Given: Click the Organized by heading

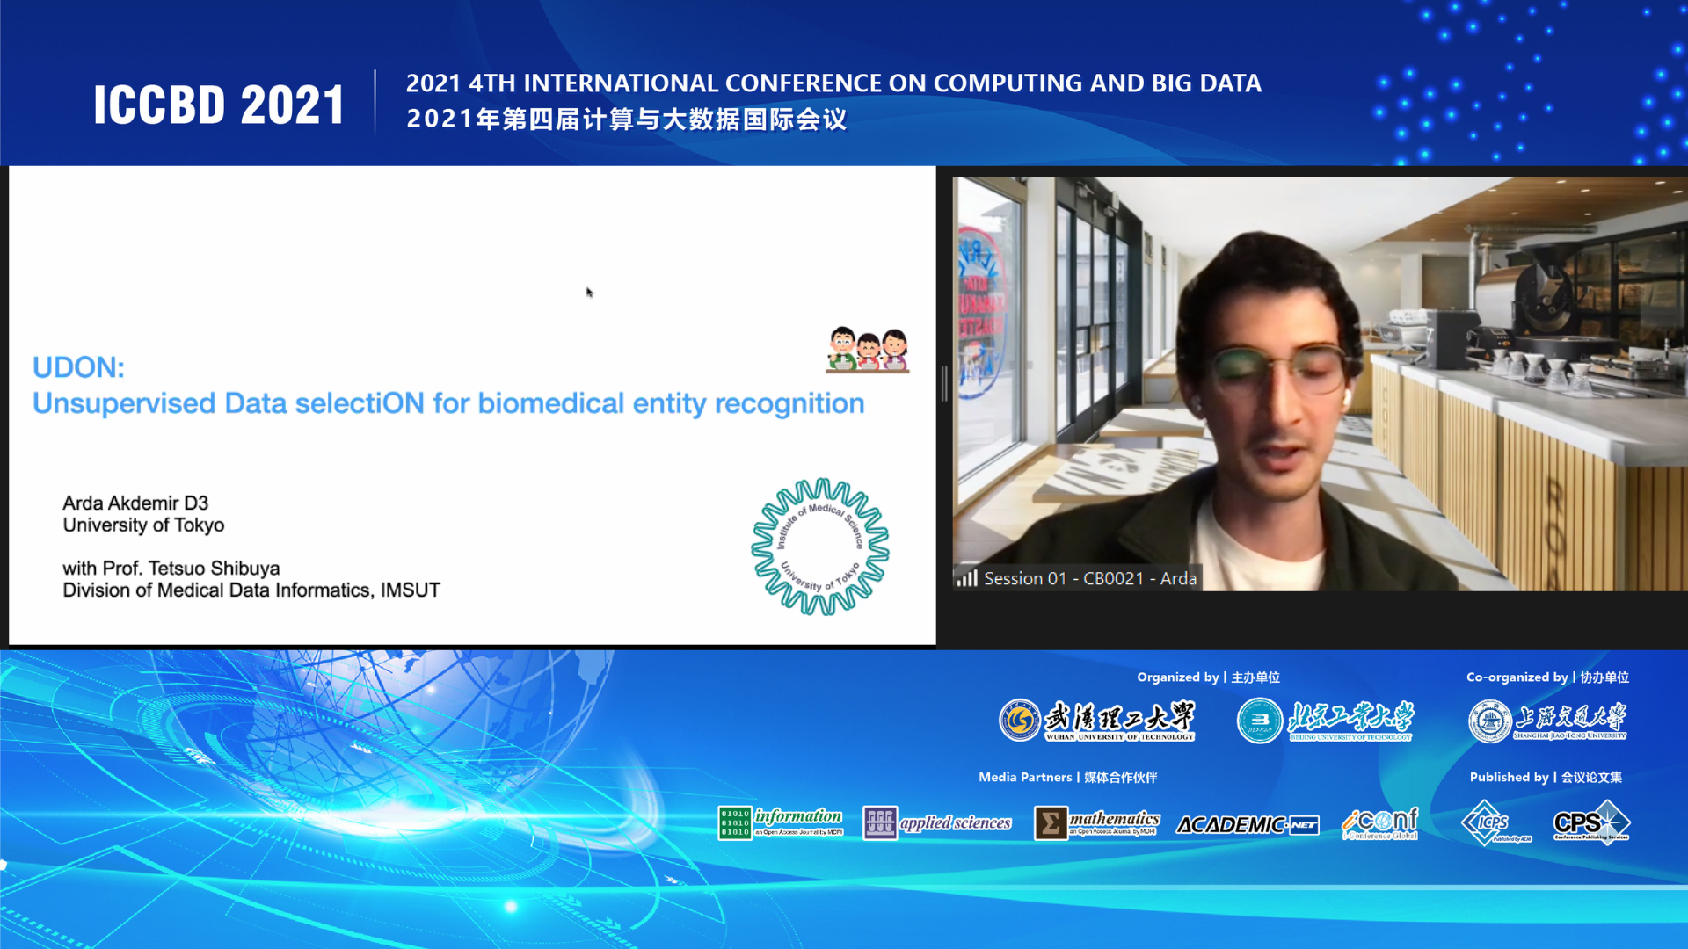Looking at the screenshot, I should (x=1208, y=677).
